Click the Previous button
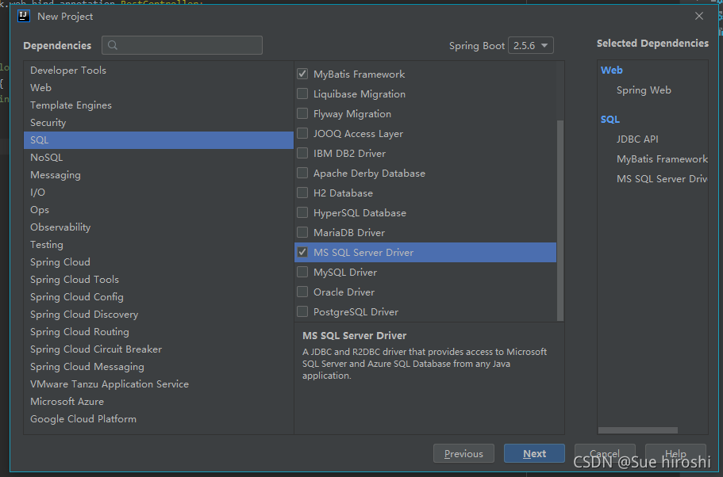 463,453
